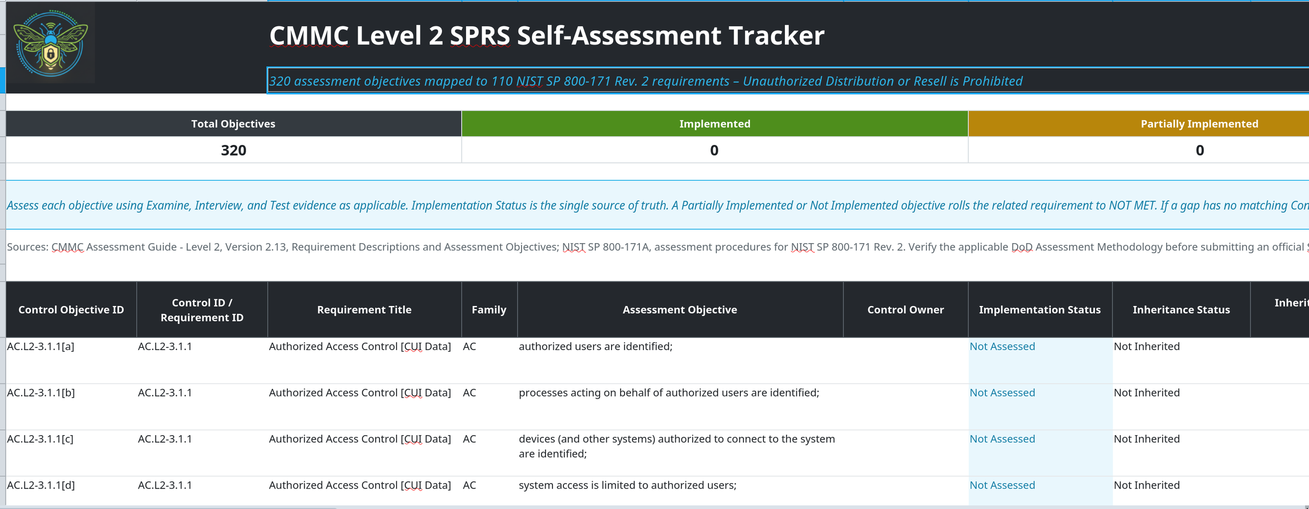Select the Implemented count cell showing 0
The height and width of the screenshot is (509, 1309).
(x=715, y=150)
